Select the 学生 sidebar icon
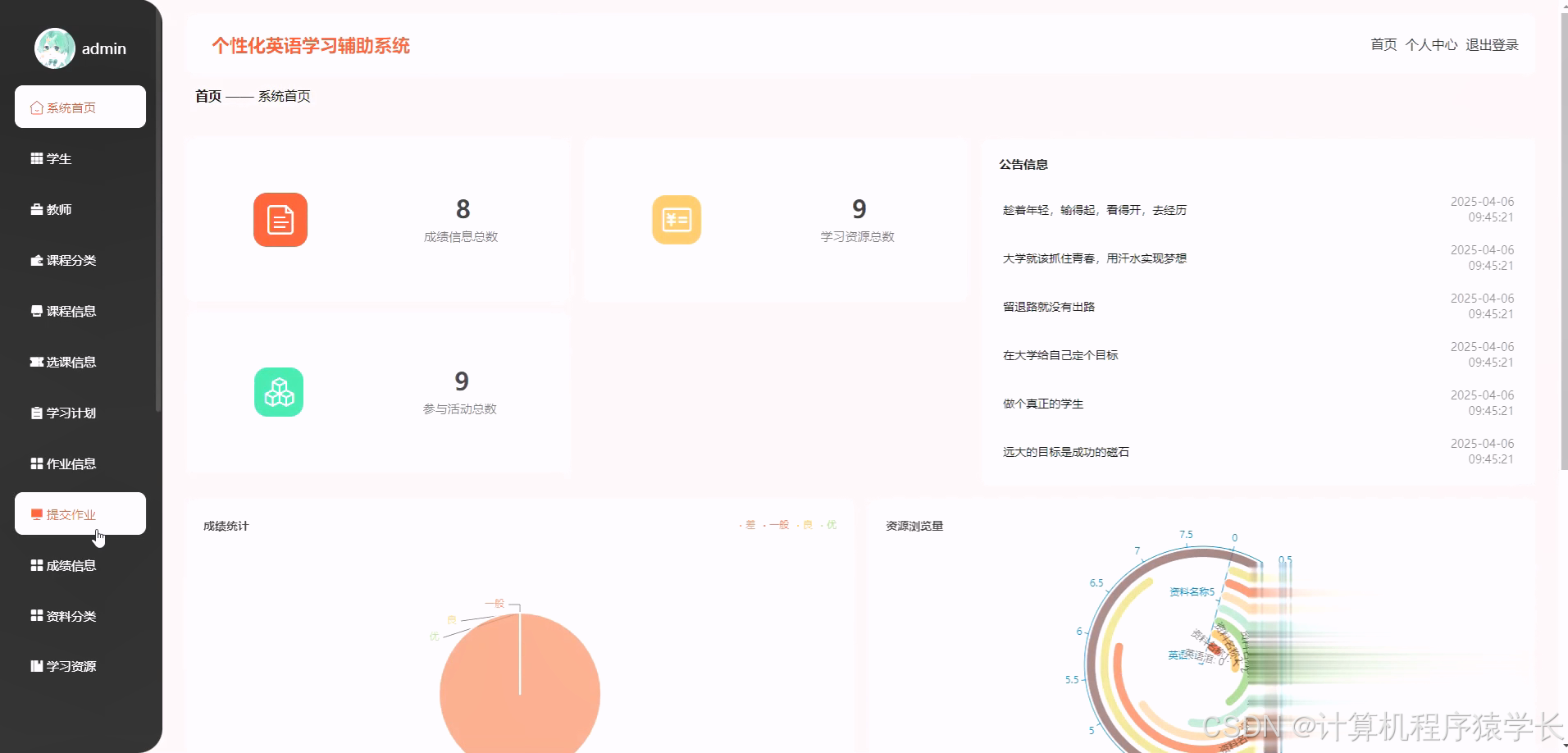 pyautogui.click(x=36, y=158)
